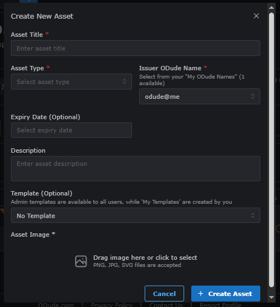Click the Expiry Date (Optional) label

click(x=45, y=117)
